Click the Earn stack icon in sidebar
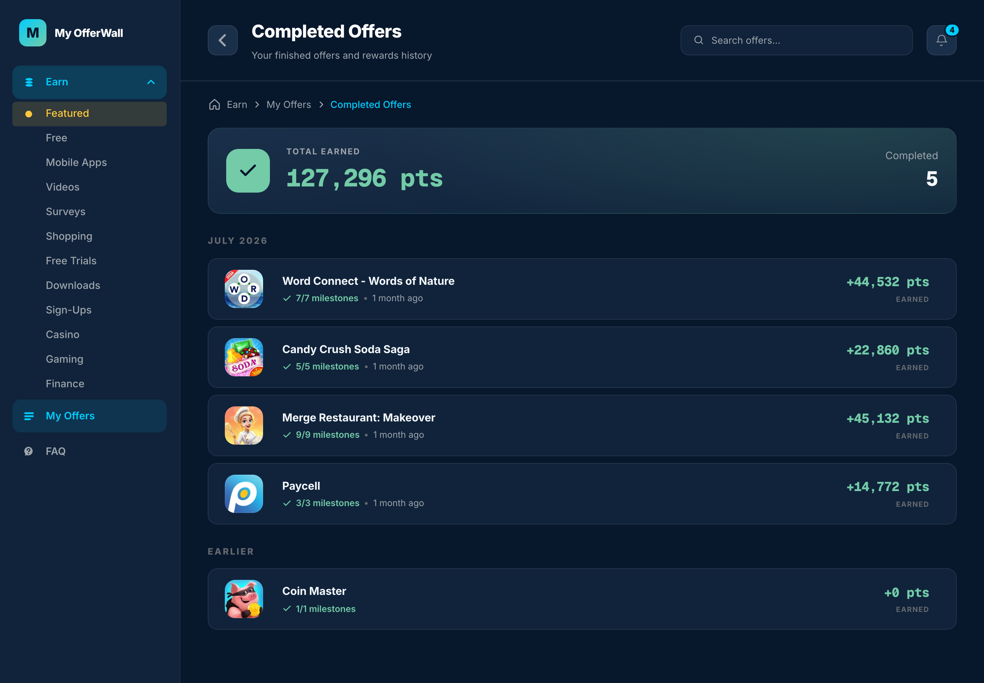Screen dimensions: 984x683 [29, 82]
